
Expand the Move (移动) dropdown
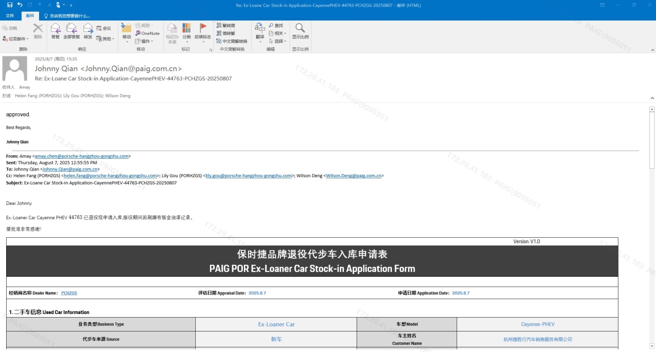point(127,32)
